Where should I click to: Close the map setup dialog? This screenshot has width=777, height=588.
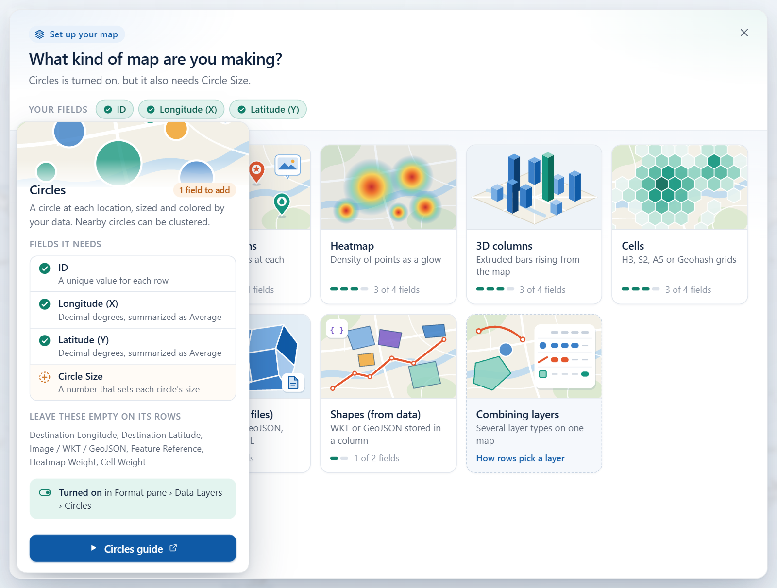coord(744,33)
